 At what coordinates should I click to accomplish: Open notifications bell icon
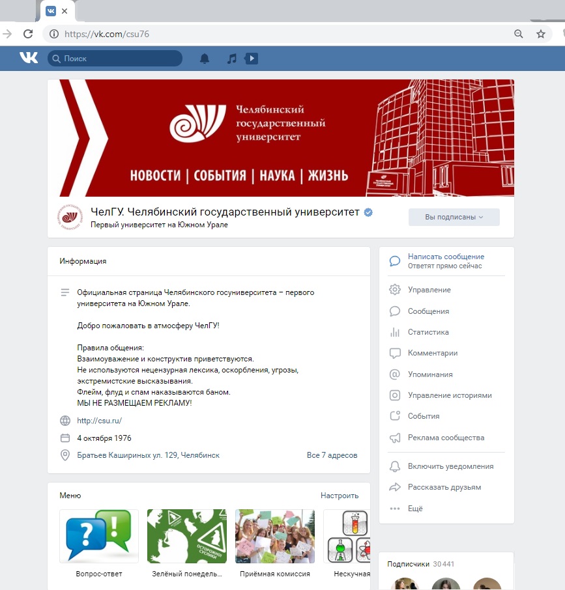[205, 59]
